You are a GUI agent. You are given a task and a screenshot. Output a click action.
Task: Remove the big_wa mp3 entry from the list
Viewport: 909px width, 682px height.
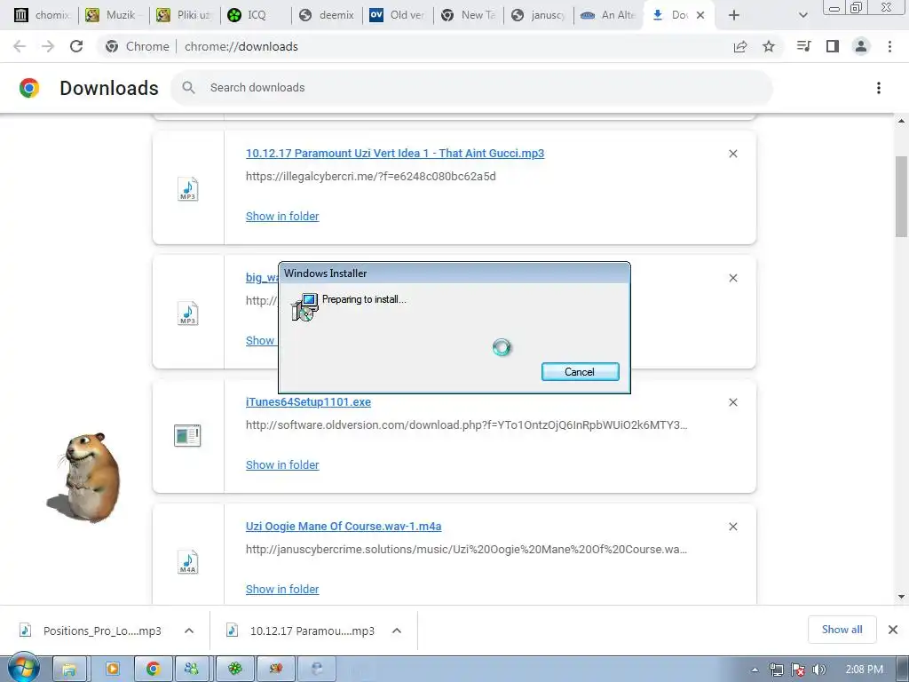(x=732, y=278)
